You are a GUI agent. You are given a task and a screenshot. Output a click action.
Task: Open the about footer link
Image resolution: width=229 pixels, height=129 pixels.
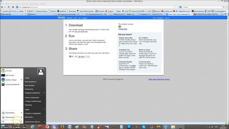point(150,80)
